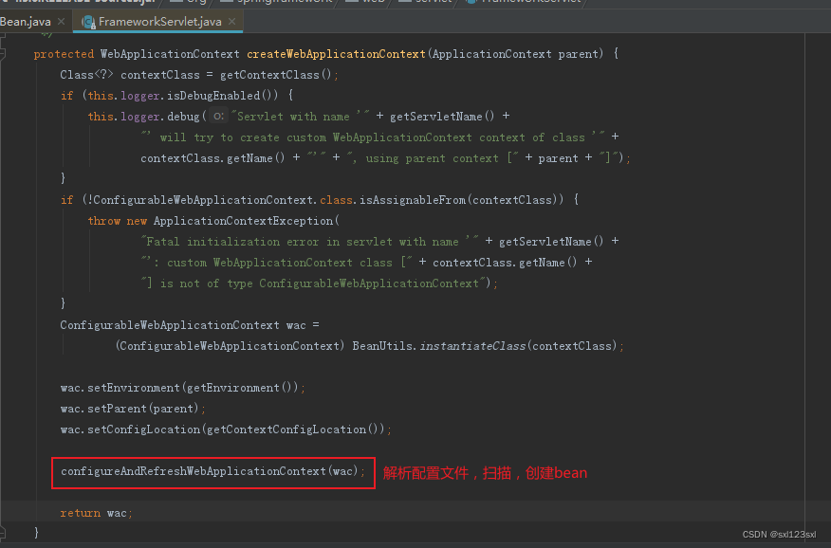The image size is (831, 548).
Task: Click the ', using parent context [' string
Action: pyautogui.click(x=433, y=158)
